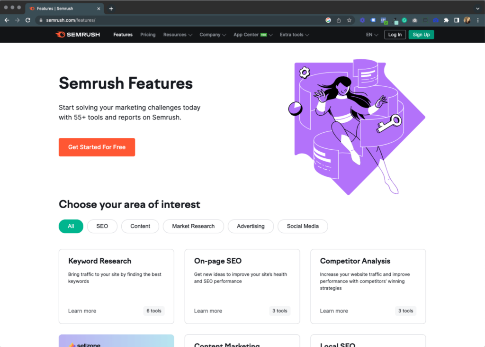485x347 pixels.
Task: Learn more about Competitor Analysis
Action: [334, 311]
